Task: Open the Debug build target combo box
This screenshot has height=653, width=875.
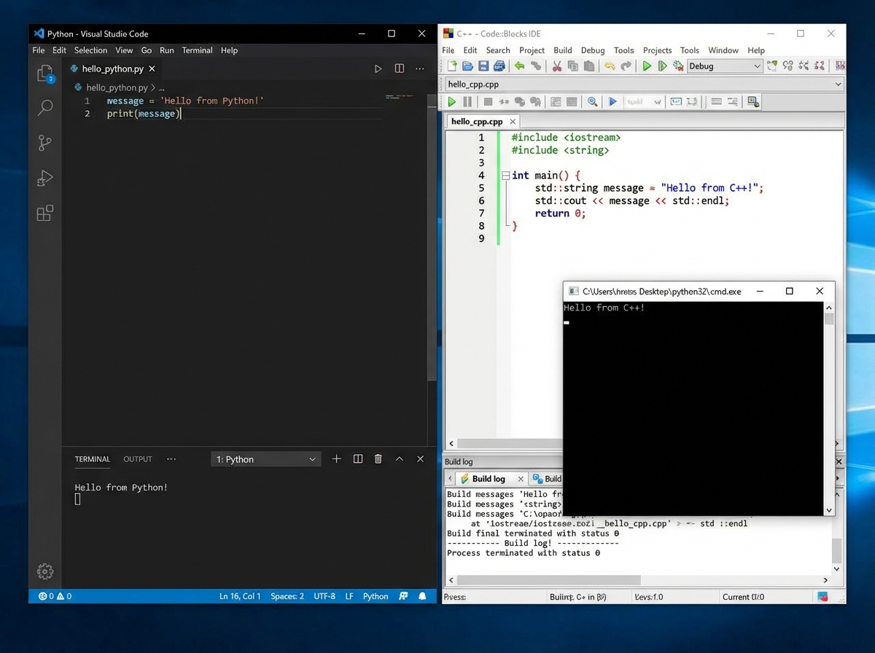Action: 724,66
